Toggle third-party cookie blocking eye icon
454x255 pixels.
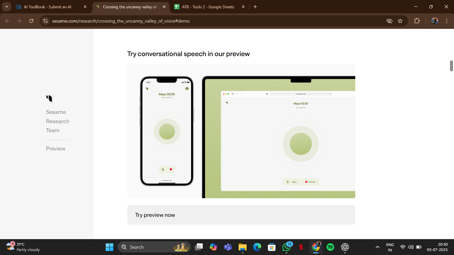tap(390, 21)
